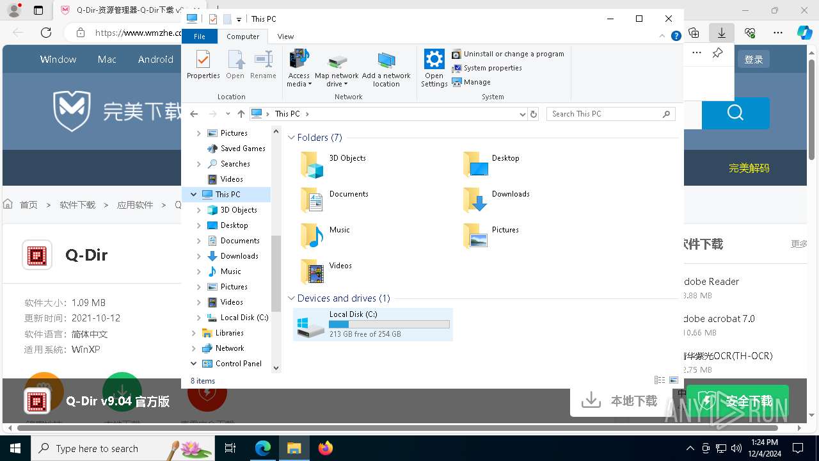Open recent locations dropdown arrow
819x461 pixels.
click(x=228, y=114)
